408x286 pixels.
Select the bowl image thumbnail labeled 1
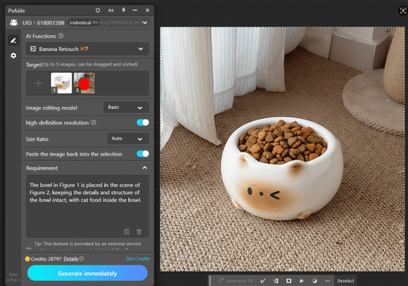(x=61, y=82)
